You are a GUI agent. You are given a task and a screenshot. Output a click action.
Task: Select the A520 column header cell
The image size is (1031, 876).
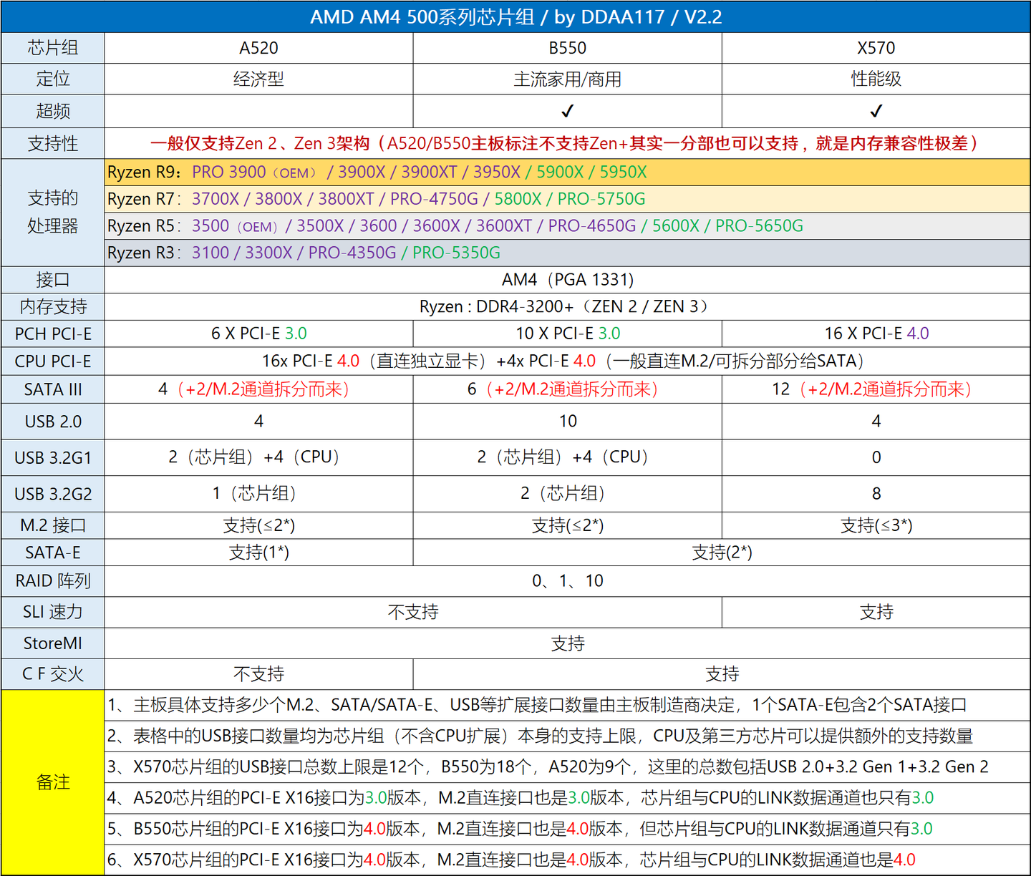click(258, 48)
